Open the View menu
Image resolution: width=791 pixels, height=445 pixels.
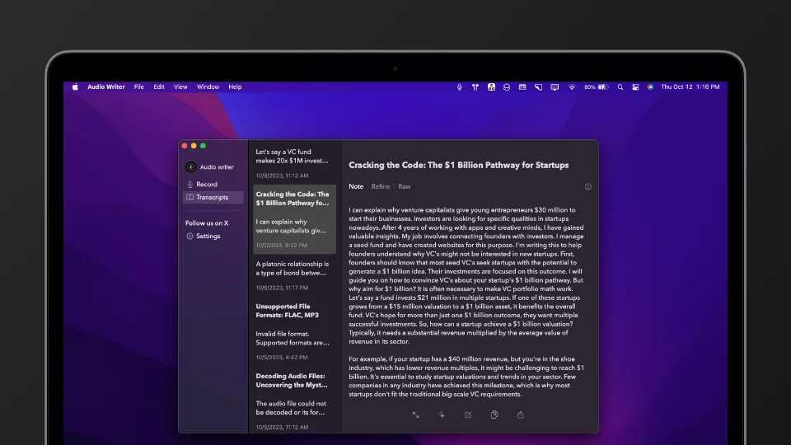pos(180,87)
